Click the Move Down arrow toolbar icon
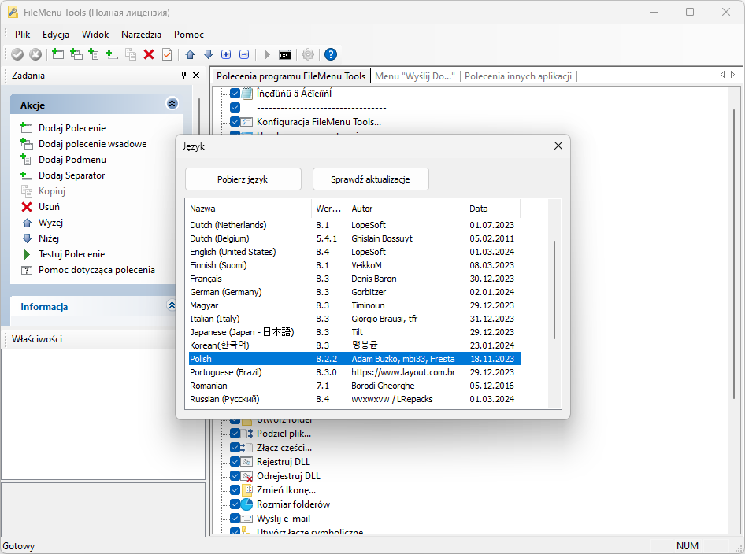This screenshot has height=554, width=745. pyautogui.click(x=208, y=54)
